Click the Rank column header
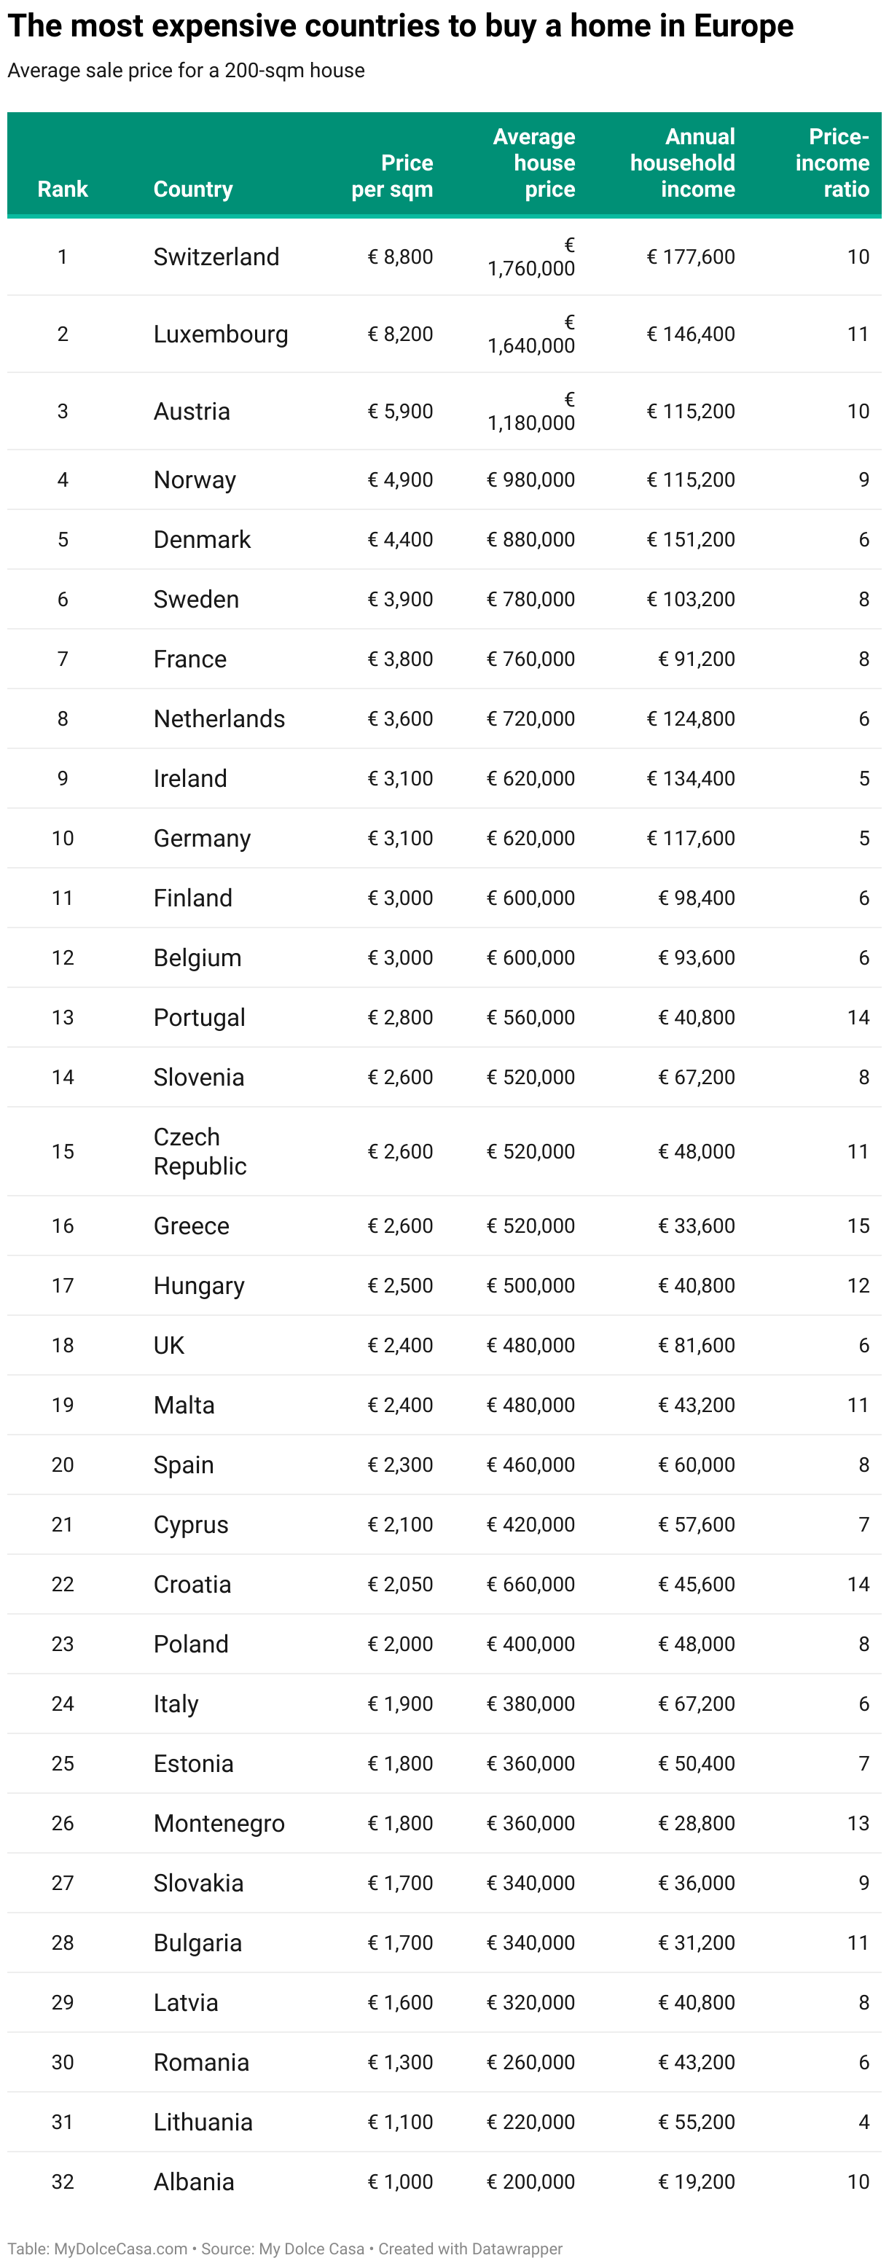This screenshot has width=889, height=2266. coord(63,189)
